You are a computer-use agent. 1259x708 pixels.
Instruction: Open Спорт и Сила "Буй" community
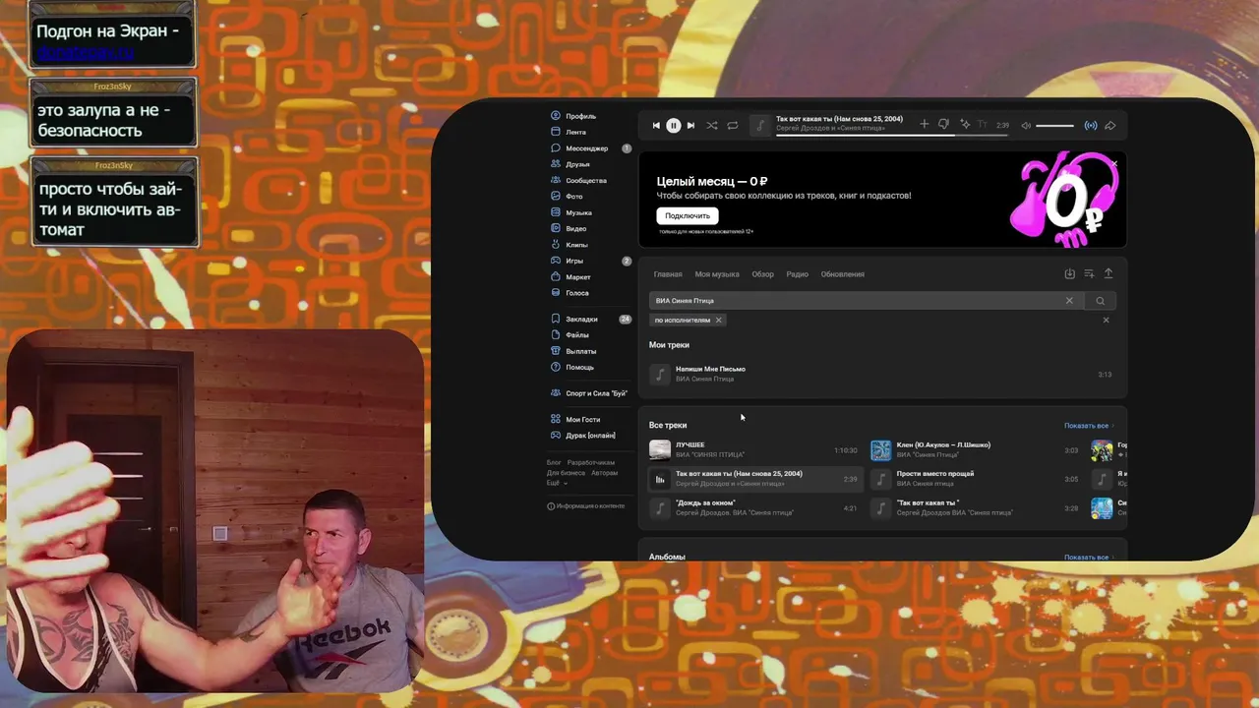(x=589, y=393)
